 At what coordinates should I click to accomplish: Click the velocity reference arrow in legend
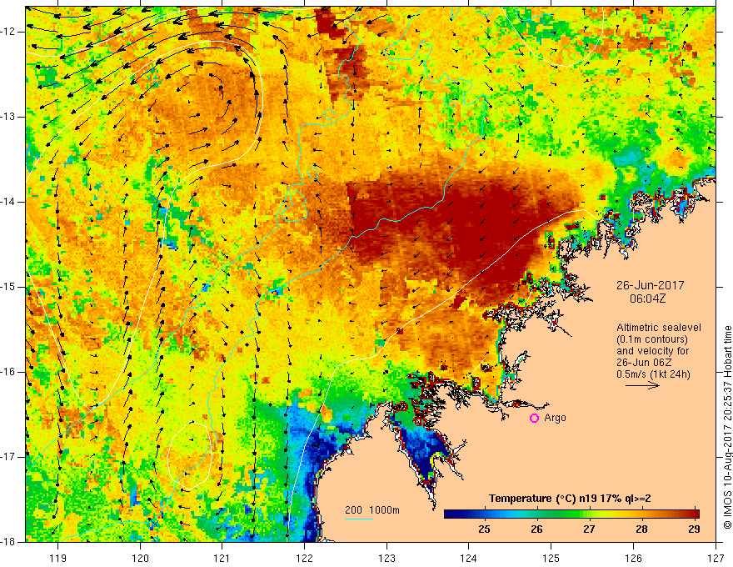tap(643, 385)
